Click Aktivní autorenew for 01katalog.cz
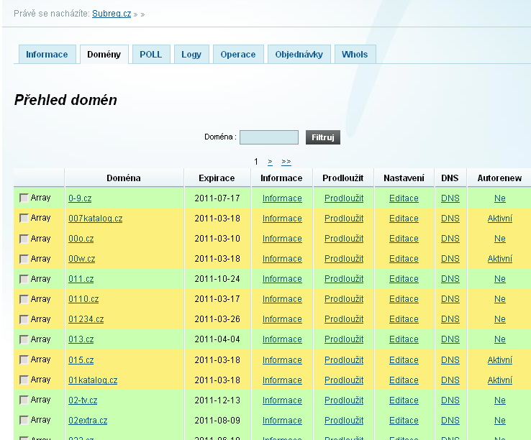This screenshot has height=440, width=531. pos(499,380)
